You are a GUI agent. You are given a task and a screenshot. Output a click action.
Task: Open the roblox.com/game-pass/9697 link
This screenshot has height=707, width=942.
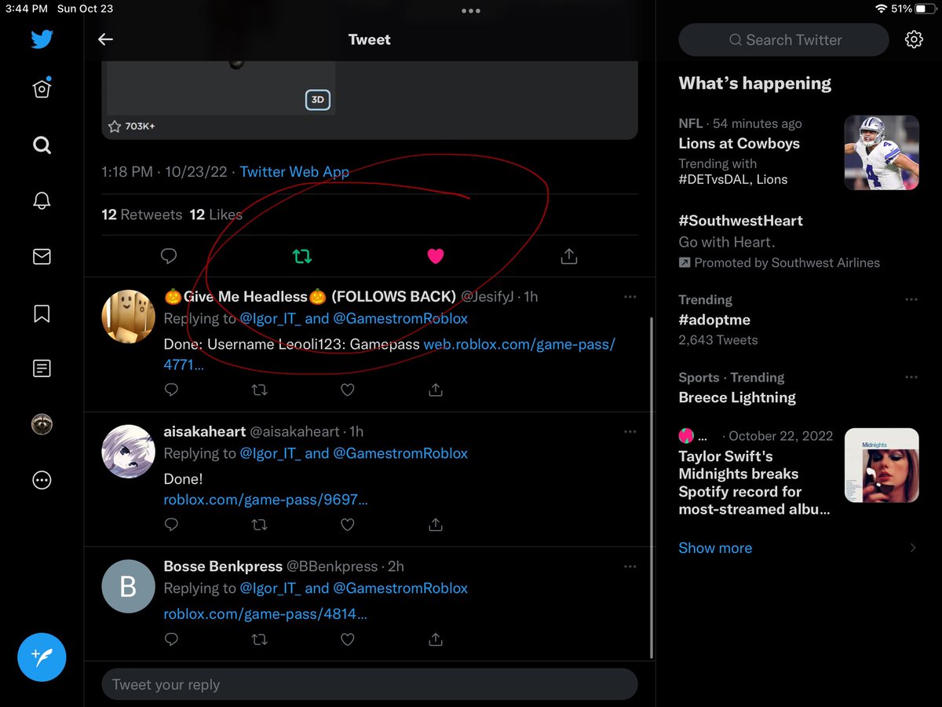pos(265,500)
